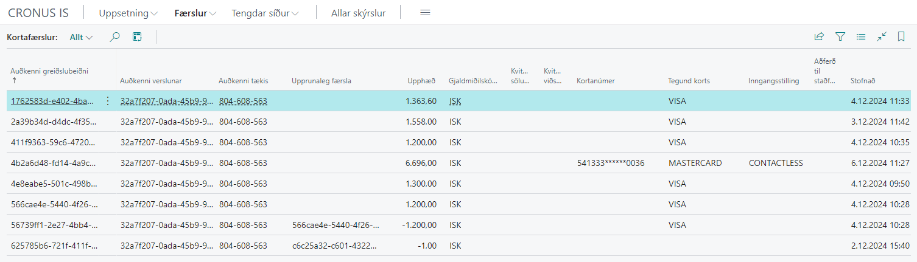The width and height of the screenshot is (917, 262).
Task: Expand the Færslur dropdown menu
Action: point(195,13)
